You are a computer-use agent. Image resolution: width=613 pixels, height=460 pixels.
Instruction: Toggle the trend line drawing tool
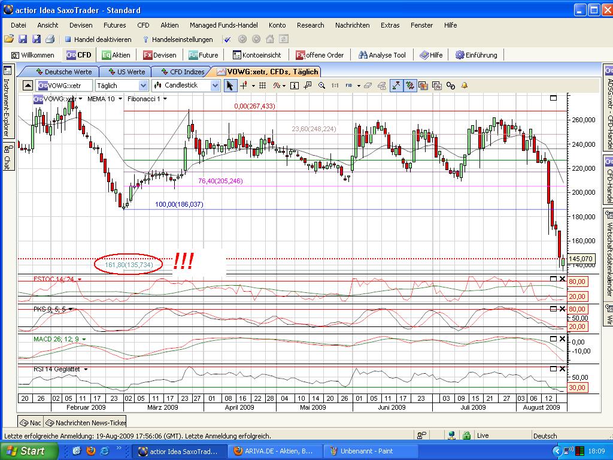[396, 86]
